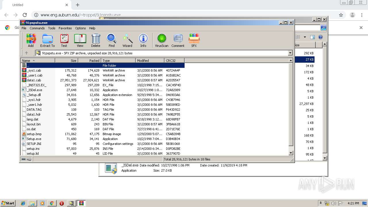Open the Commands menu
Screen dimensions: 368x207
point(37,28)
